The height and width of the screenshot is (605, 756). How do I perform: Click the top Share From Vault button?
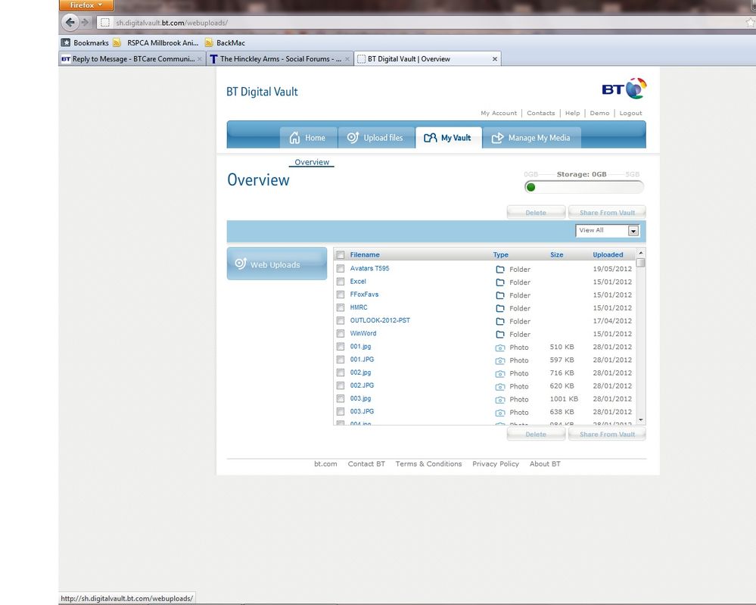point(607,213)
